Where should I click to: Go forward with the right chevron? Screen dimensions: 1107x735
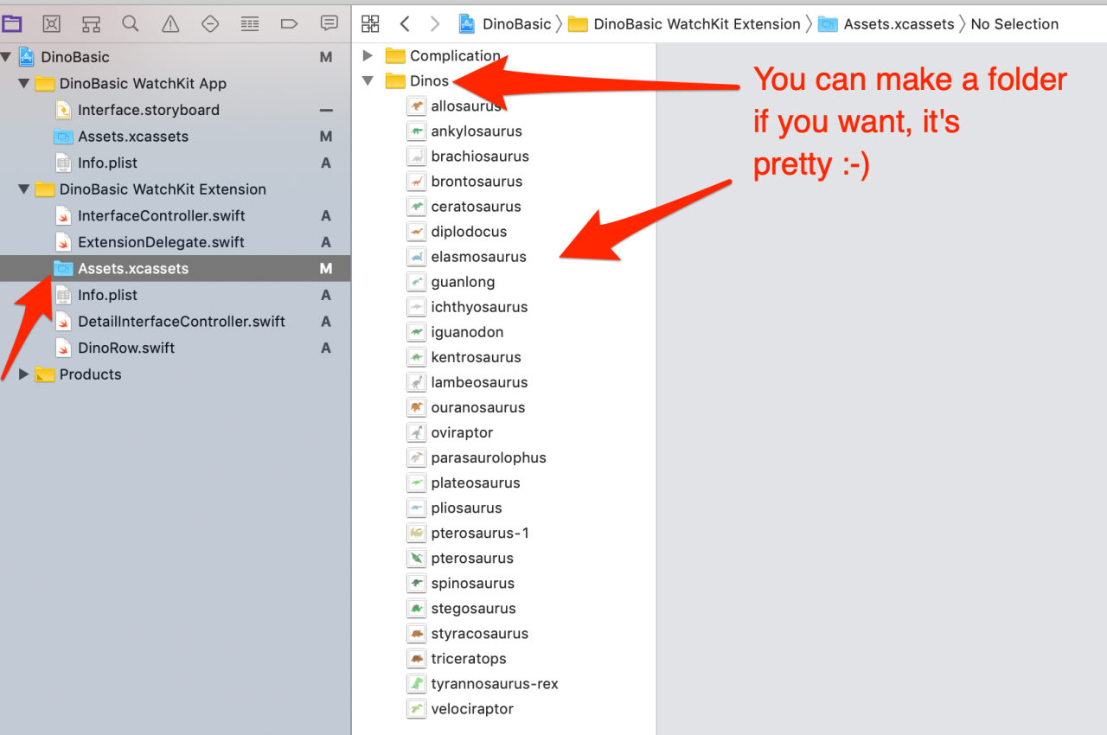coord(435,24)
